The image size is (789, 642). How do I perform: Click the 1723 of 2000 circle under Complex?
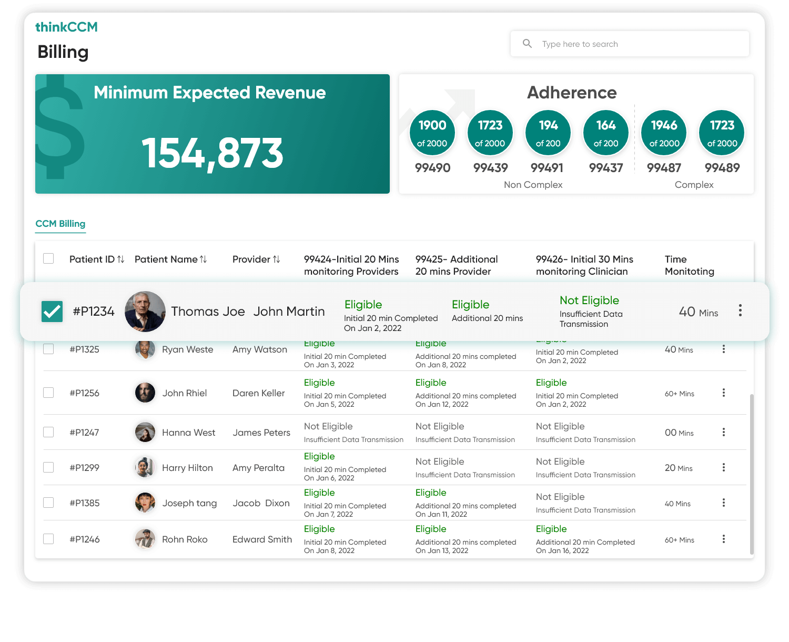(x=721, y=133)
